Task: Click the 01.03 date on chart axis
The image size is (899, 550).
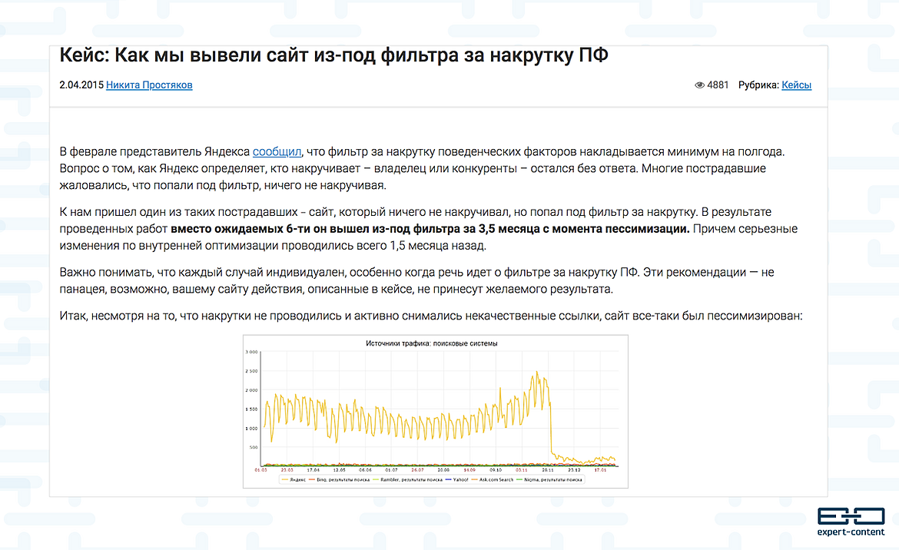Action: coord(260,469)
